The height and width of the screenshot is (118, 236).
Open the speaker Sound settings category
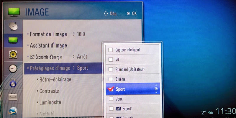pos(13,54)
